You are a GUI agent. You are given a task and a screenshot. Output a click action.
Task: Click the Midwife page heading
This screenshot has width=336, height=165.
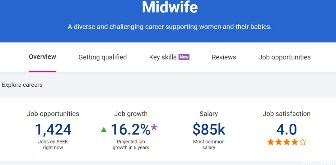[170, 7]
